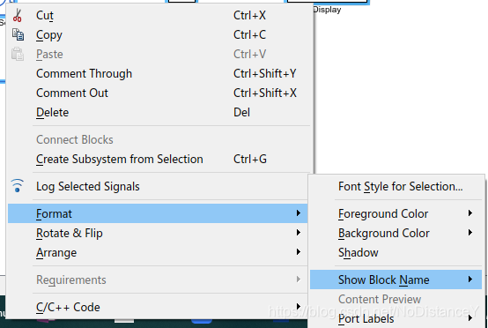
Task: Expand the Show Block Name arrow
Action: (x=470, y=280)
